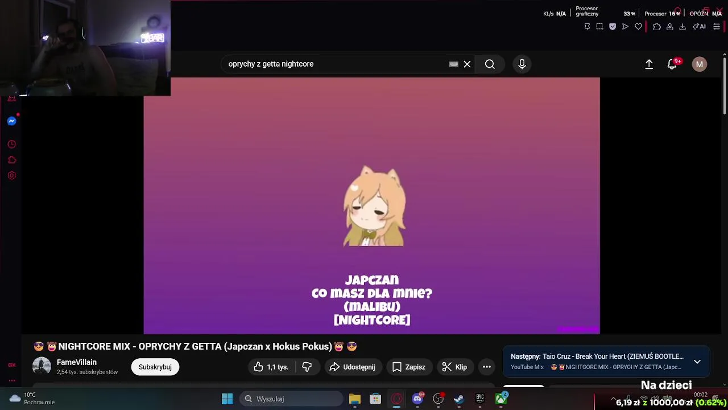Open the sidebar three-dots more menu
Viewport: 728px width, 410px height.
click(11, 380)
